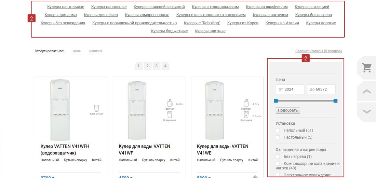
Task: Go to results page 2
Action: click(147, 66)
